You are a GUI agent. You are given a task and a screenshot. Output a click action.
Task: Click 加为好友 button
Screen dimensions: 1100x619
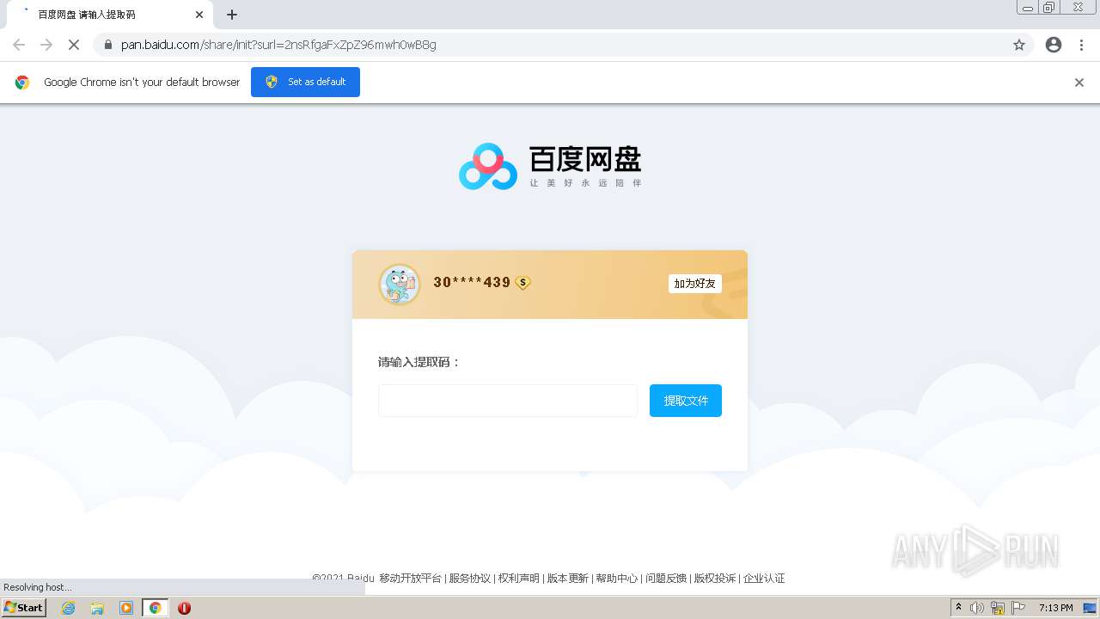(x=694, y=284)
